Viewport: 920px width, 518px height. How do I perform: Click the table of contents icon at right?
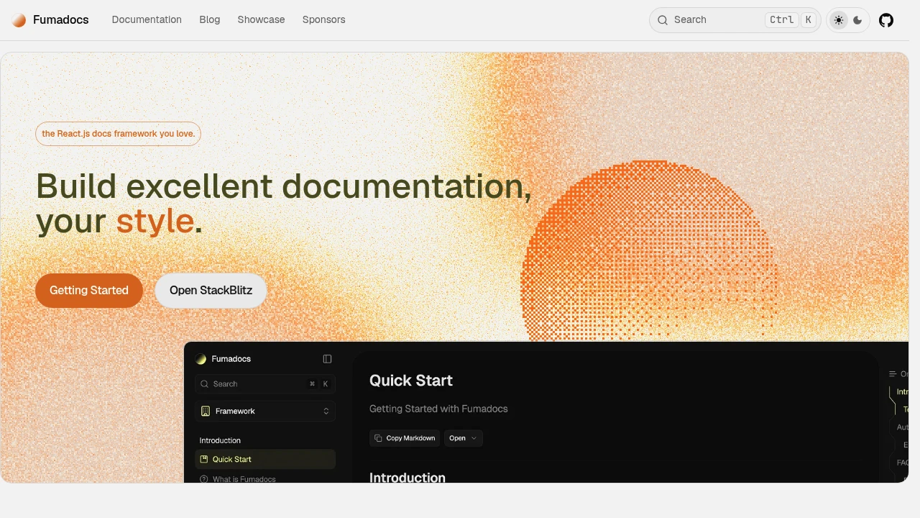[x=893, y=374]
